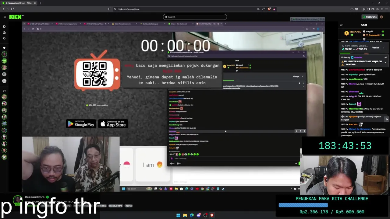This screenshot has height=219, width=390.
Task: Open prediction options three-dot menu
Action: click(x=384, y=48)
